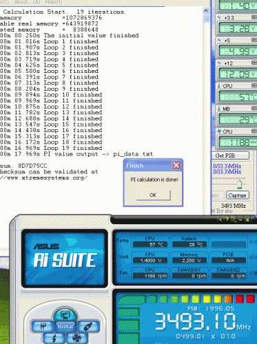Click the xtremesystems.org URL line
257x344 pixels.
(43, 178)
